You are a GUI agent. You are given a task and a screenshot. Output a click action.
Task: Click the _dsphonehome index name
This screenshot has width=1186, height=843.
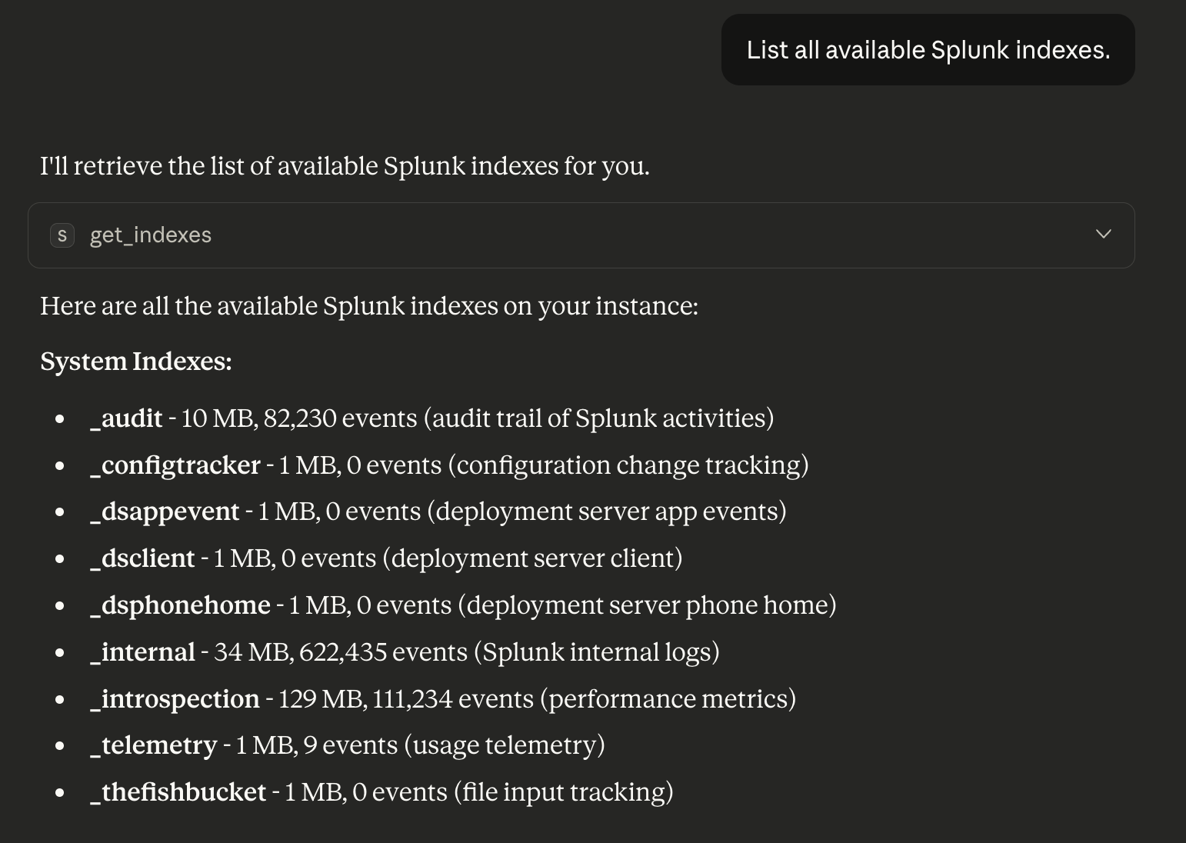point(180,605)
